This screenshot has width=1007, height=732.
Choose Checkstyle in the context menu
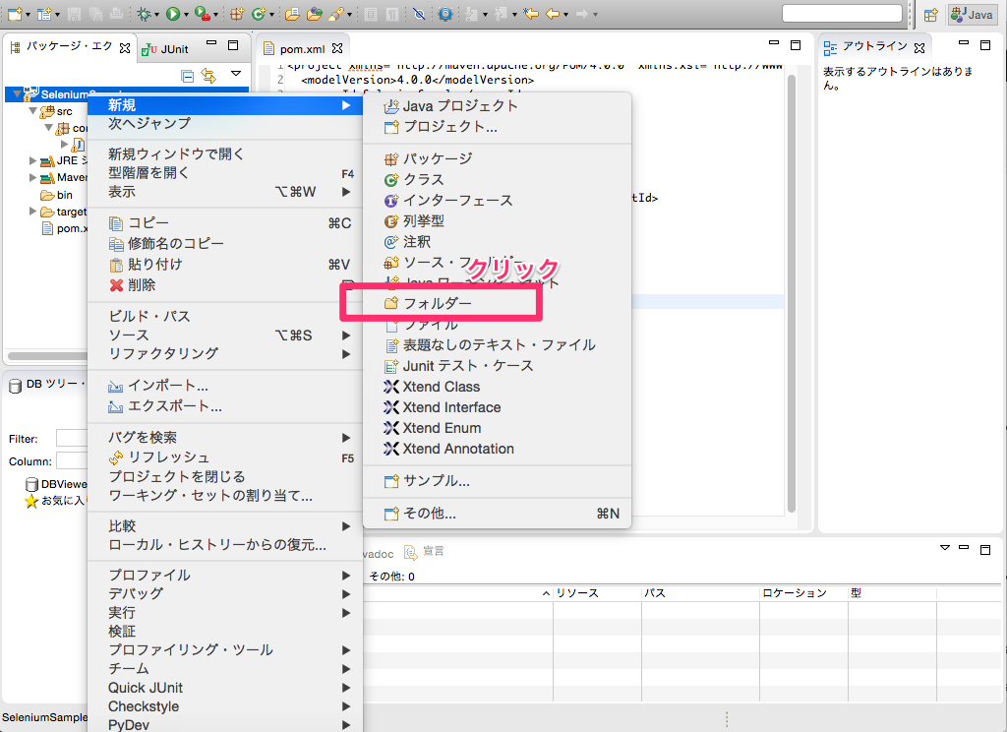(225, 706)
